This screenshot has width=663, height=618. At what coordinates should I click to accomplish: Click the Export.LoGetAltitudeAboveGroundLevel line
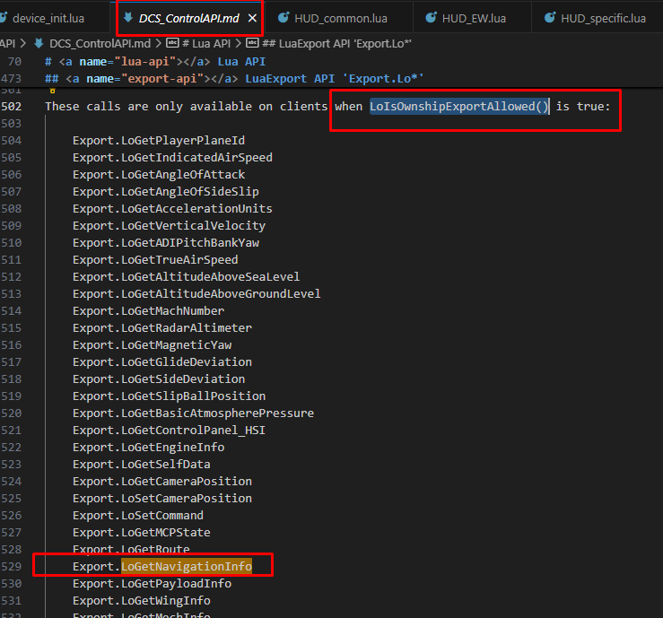point(196,294)
